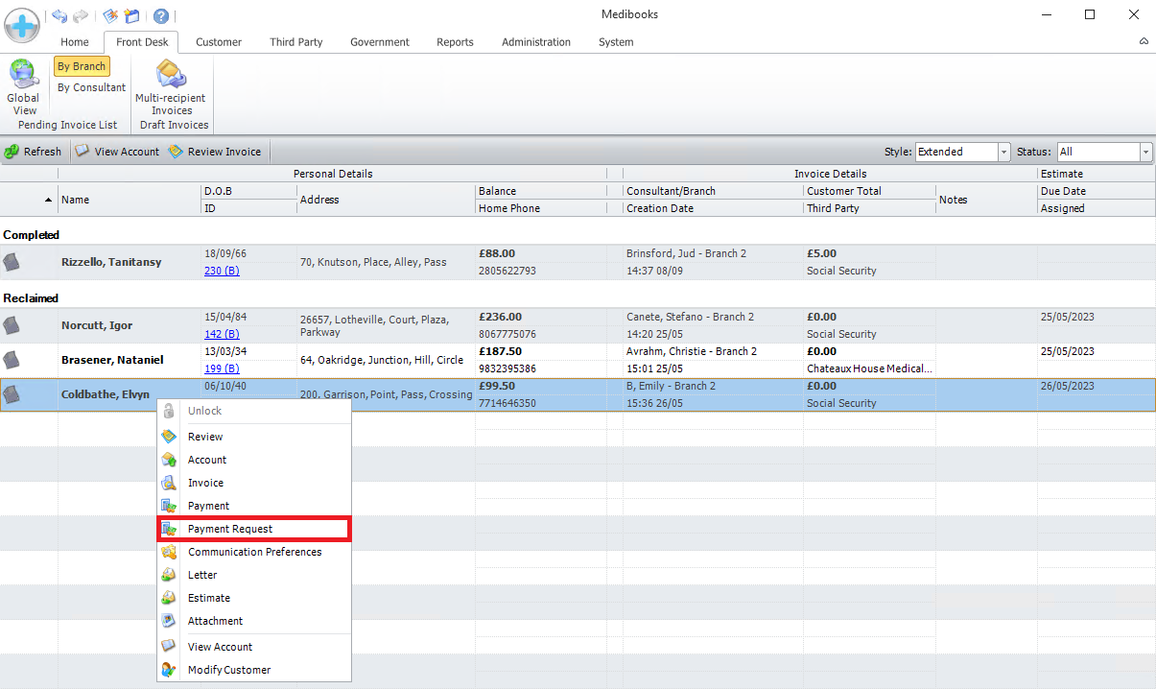Click the undo arrow in quick access toolbar
This screenshot has height=689, width=1156.
click(x=59, y=16)
